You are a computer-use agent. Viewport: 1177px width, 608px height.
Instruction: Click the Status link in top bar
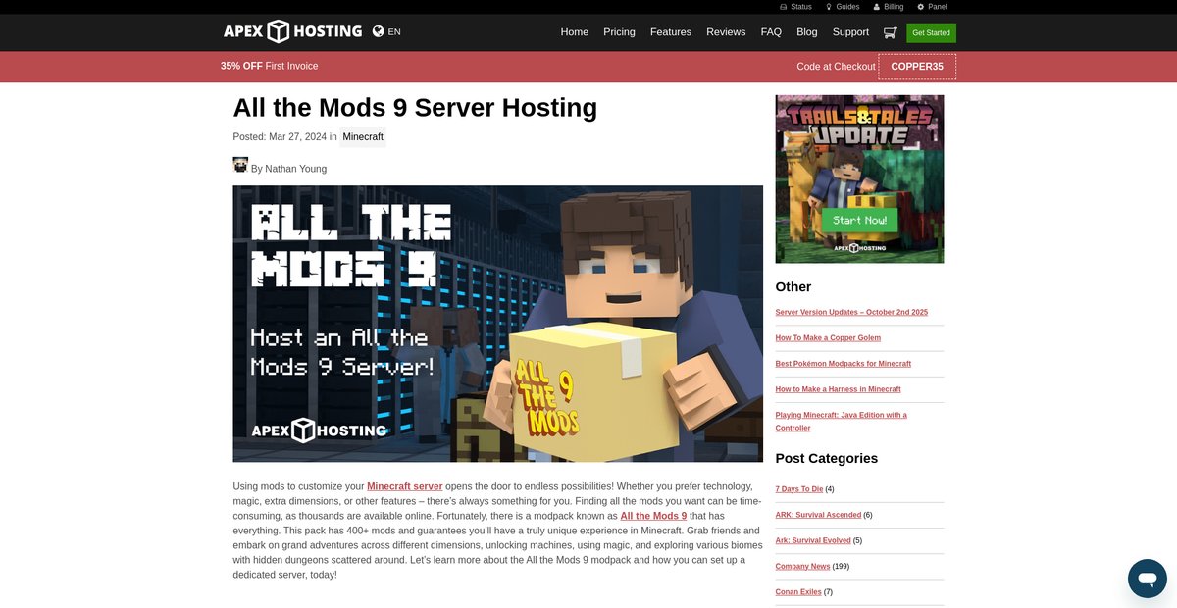point(795,7)
